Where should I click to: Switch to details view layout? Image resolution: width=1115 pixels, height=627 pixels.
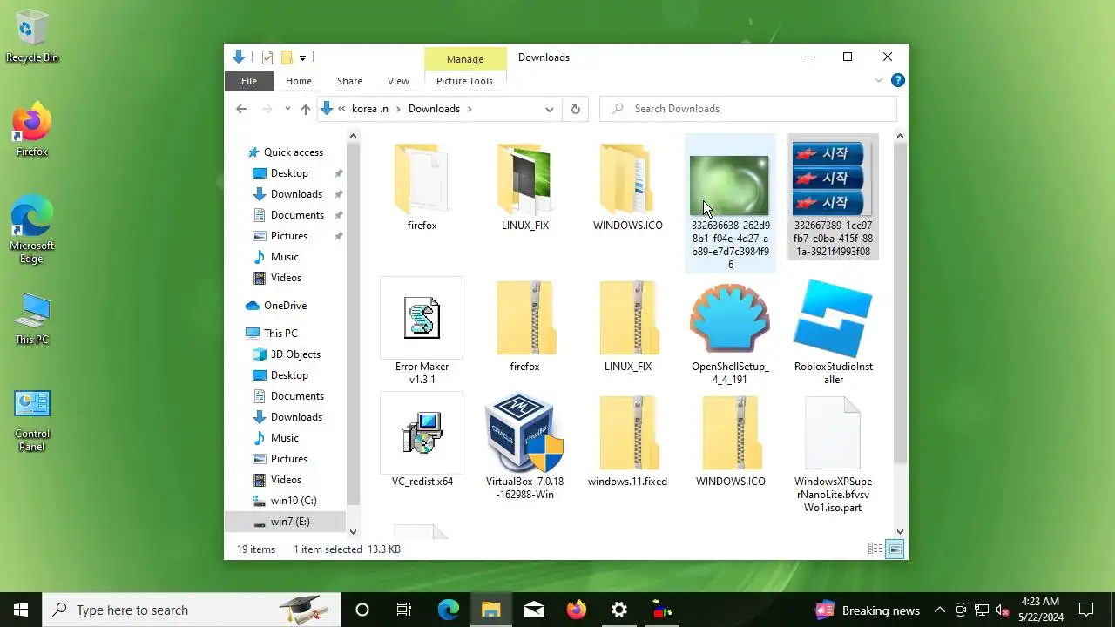[x=875, y=549]
